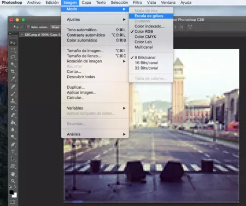Switch image to Color Lab
Image resolution: width=246 pixels, height=206 pixels.
[151, 42]
